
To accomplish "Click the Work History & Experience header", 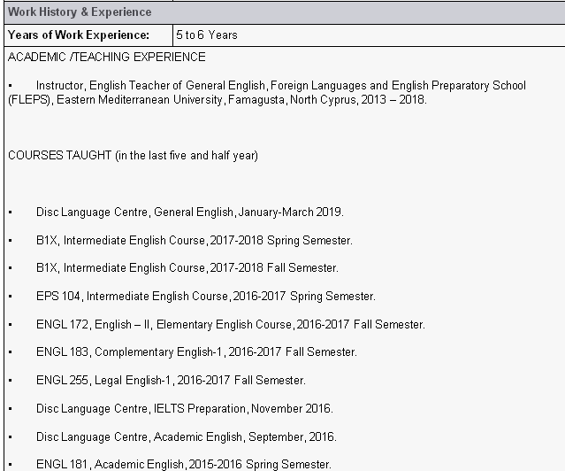I will pos(80,12).
